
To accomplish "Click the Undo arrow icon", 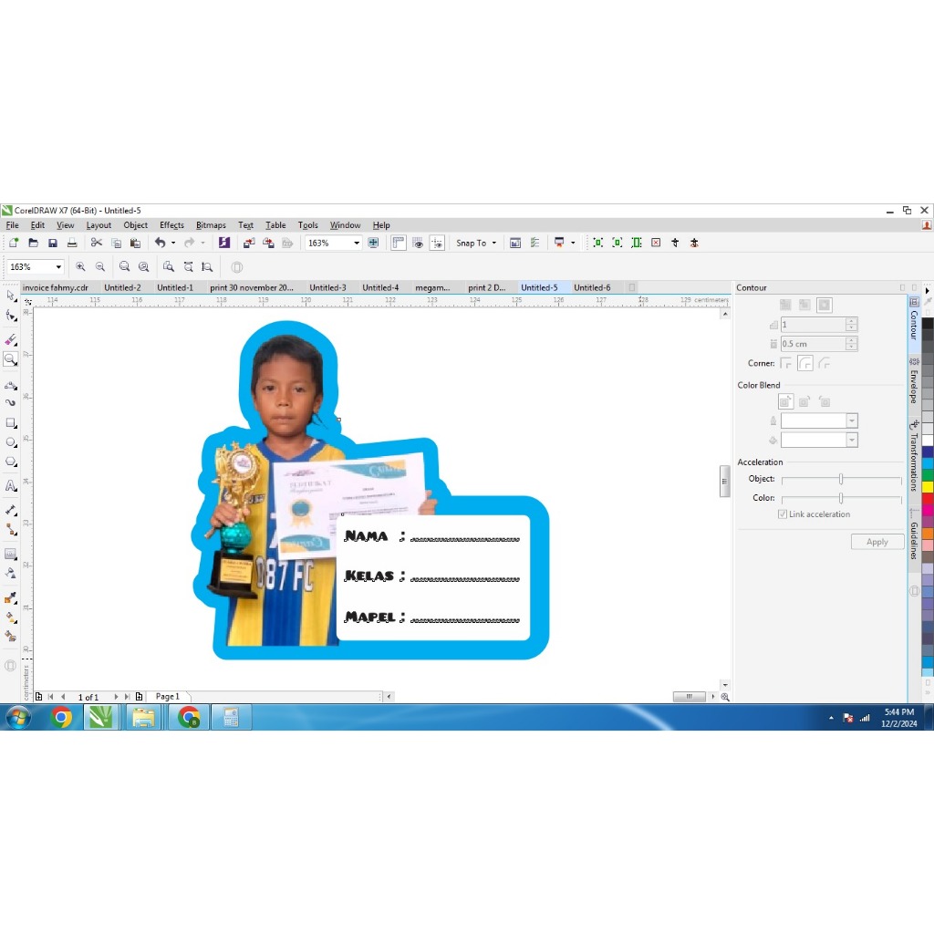I will coord(160,243).
